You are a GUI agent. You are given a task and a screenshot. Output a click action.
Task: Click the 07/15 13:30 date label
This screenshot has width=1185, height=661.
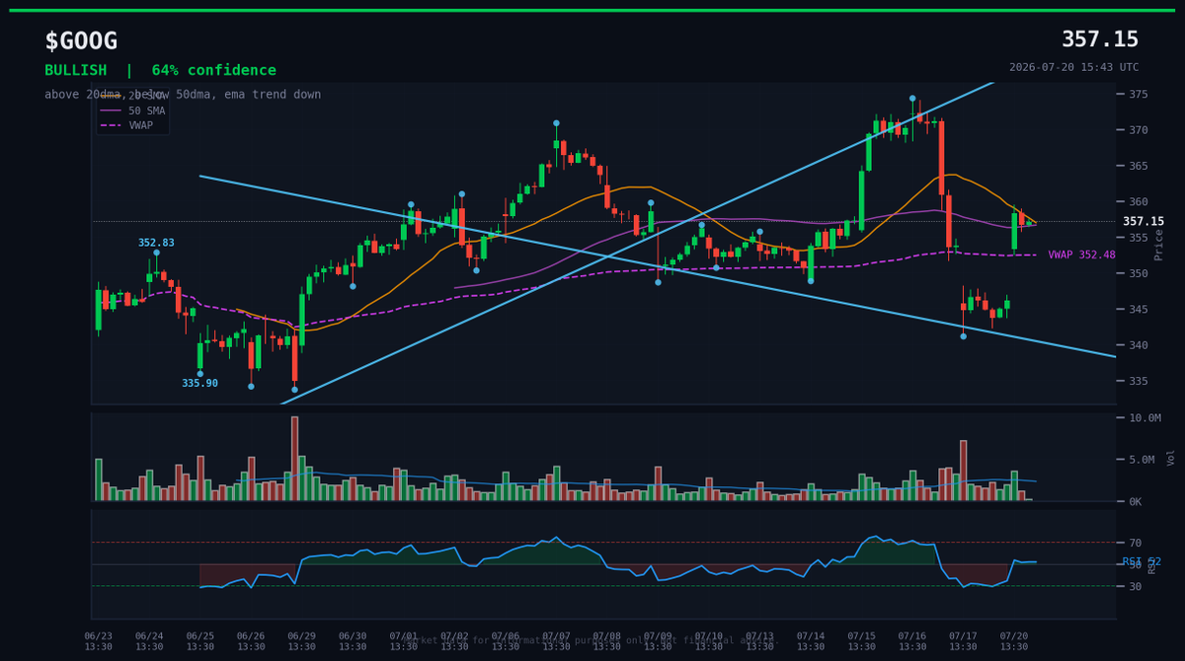coord(861,641)
